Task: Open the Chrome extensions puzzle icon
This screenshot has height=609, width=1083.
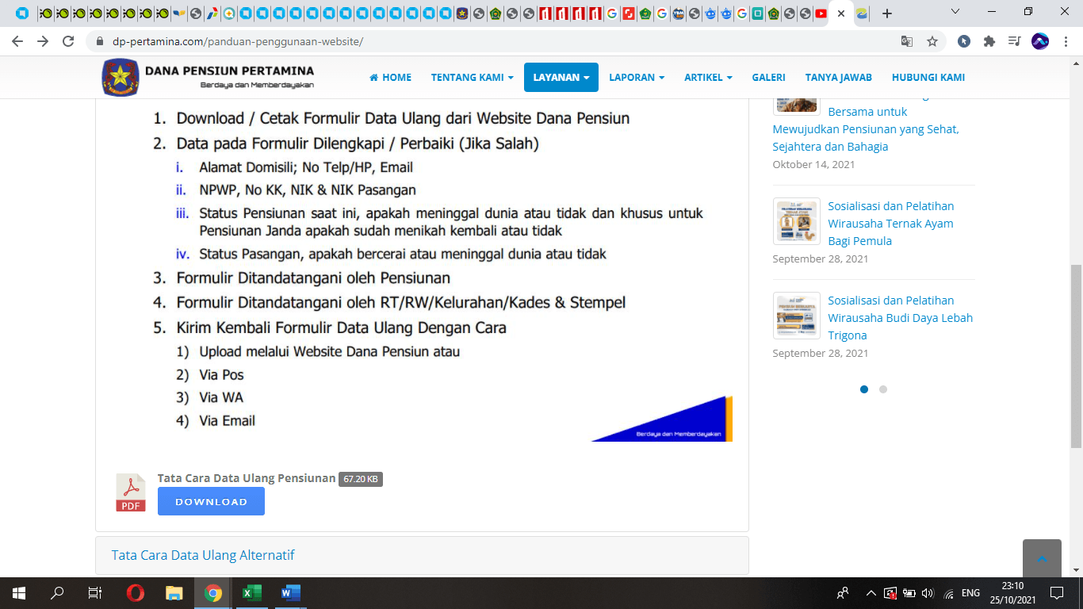Action: (989, 41)
